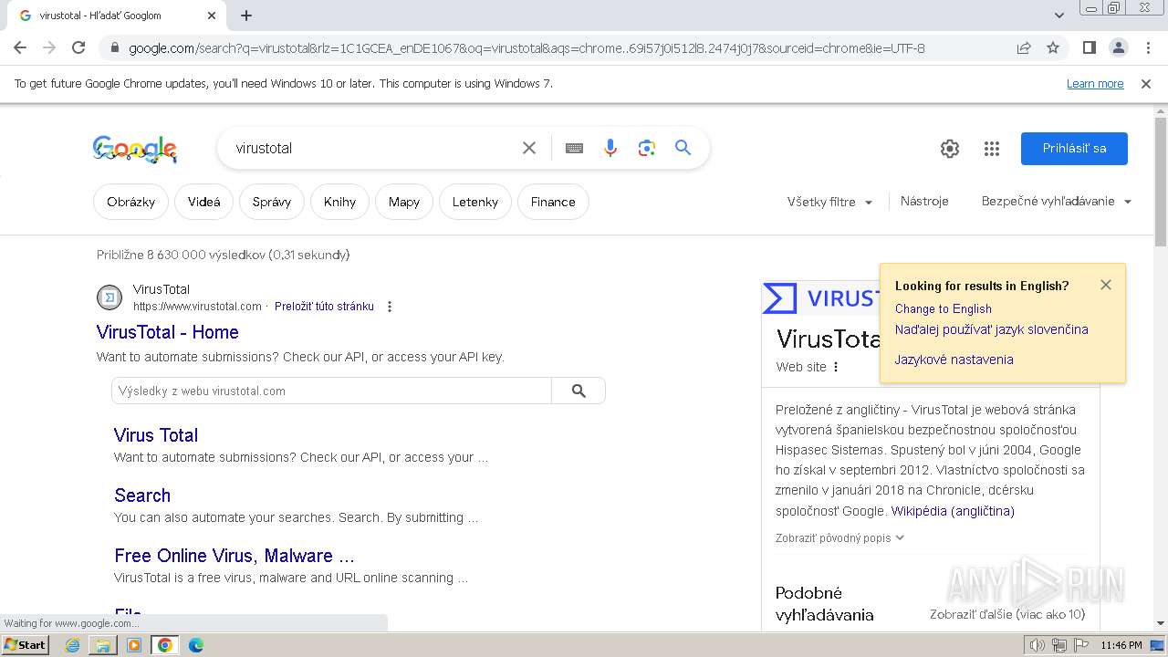Open more options next to Web site label
Viewport: 1168px width, 657px height.
[x=836, y=367]
